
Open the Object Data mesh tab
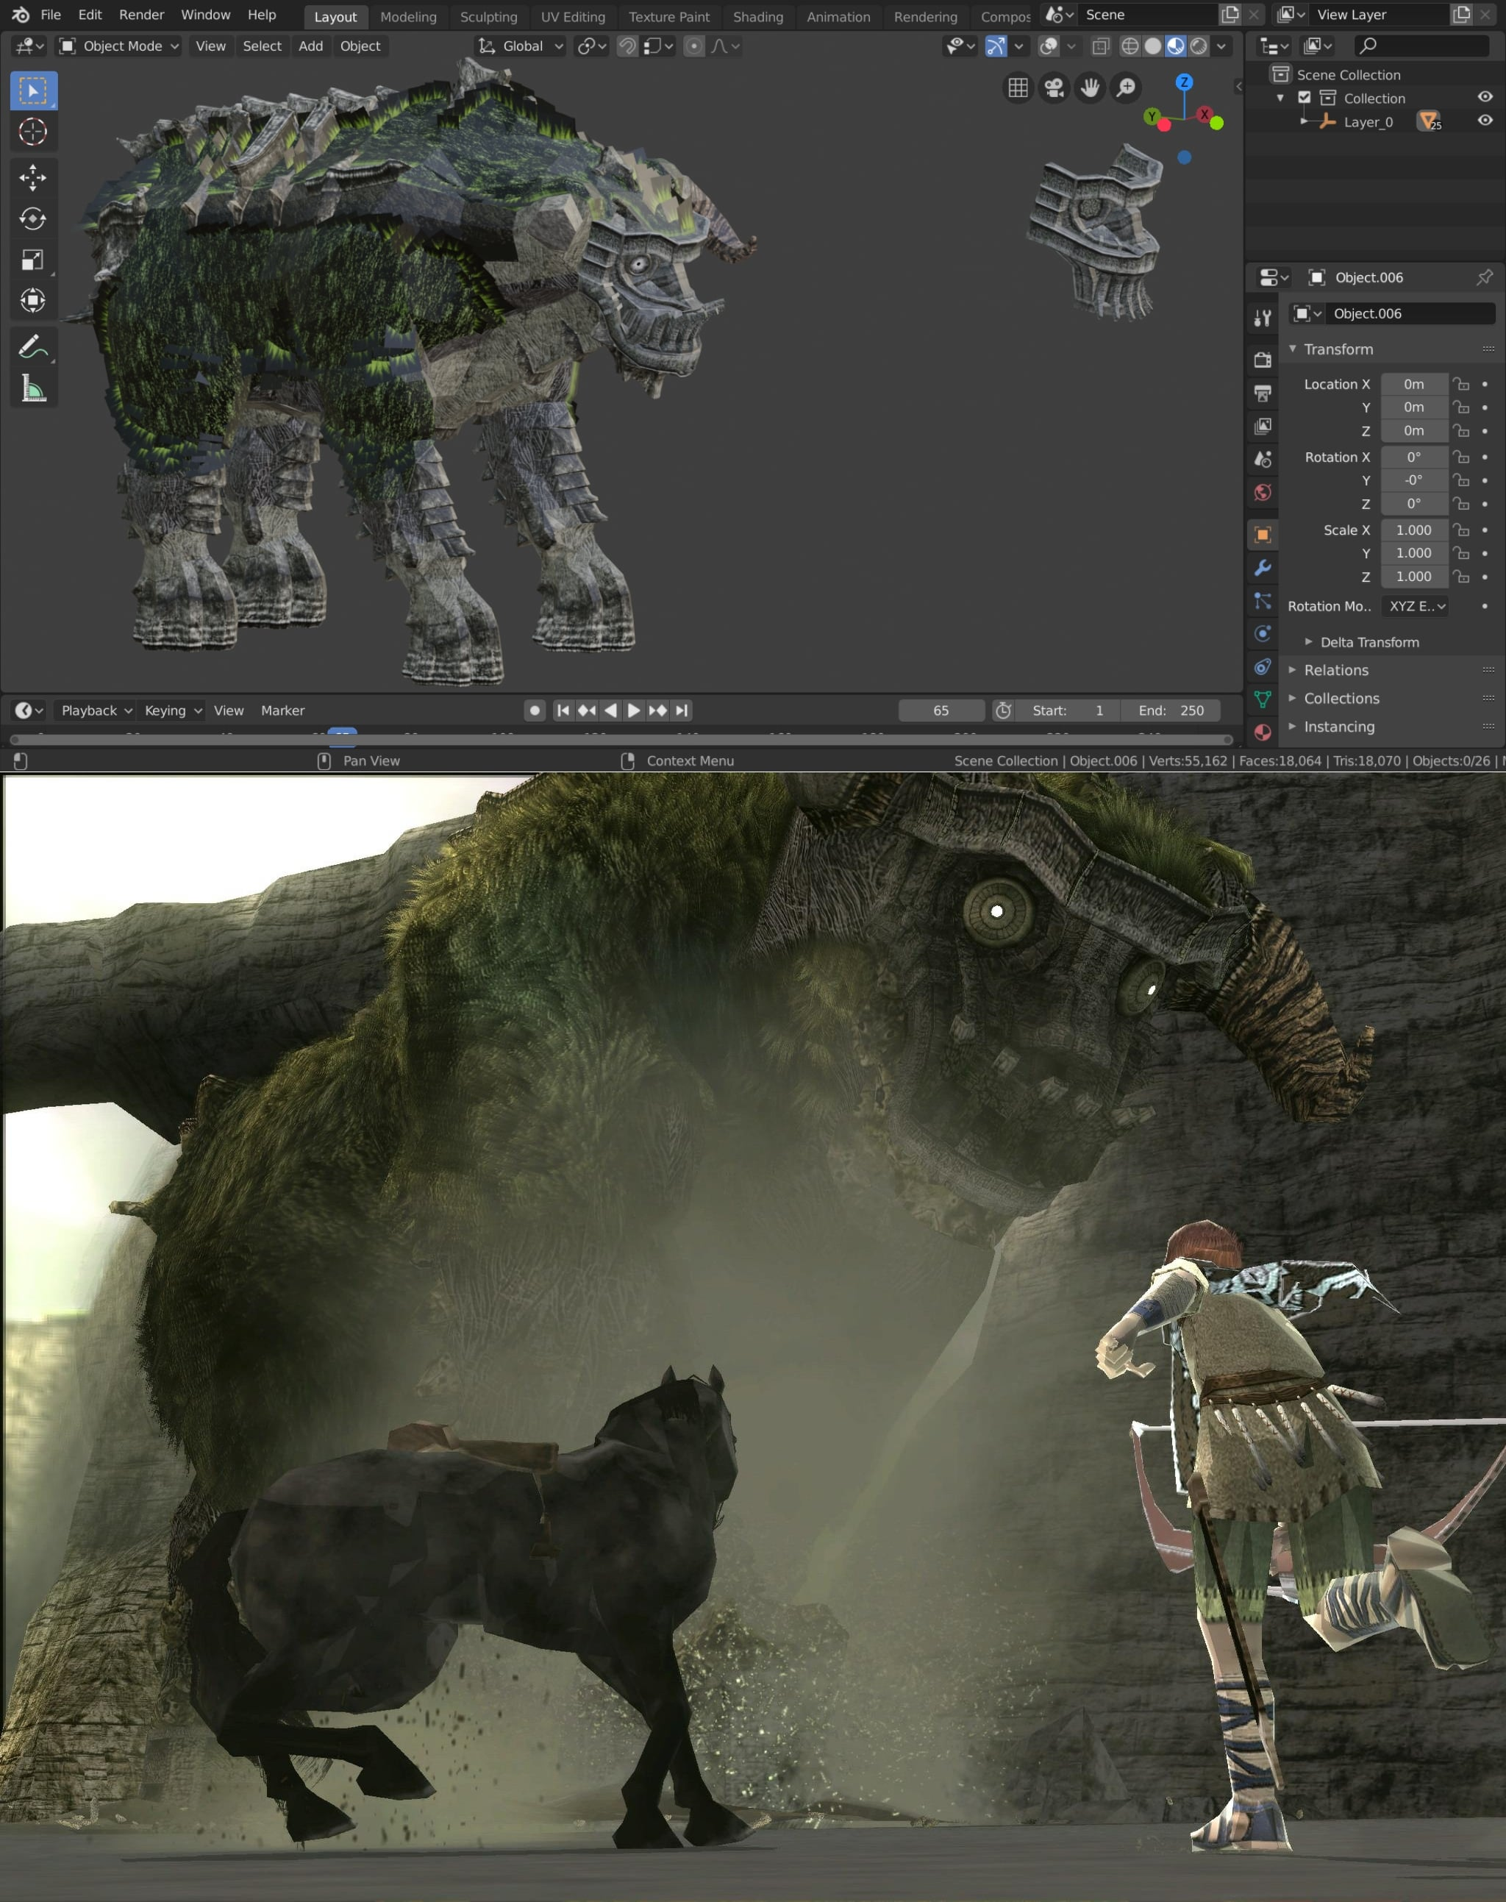tap(1263, 699)
